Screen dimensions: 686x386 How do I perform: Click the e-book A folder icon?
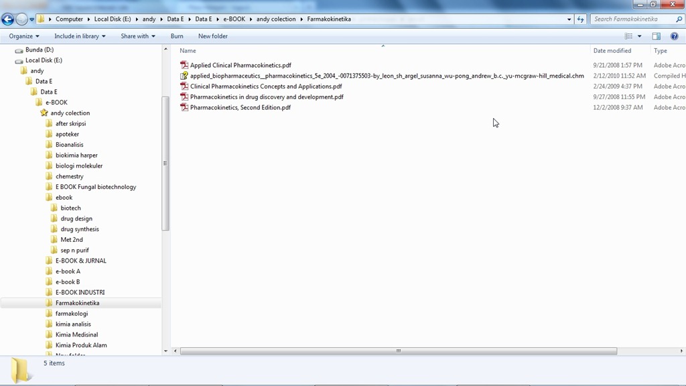pos(49,271)
